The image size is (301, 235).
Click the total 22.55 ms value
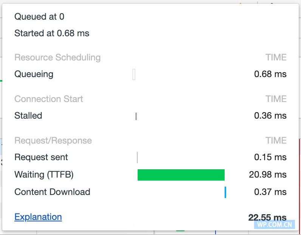[267, 217]
